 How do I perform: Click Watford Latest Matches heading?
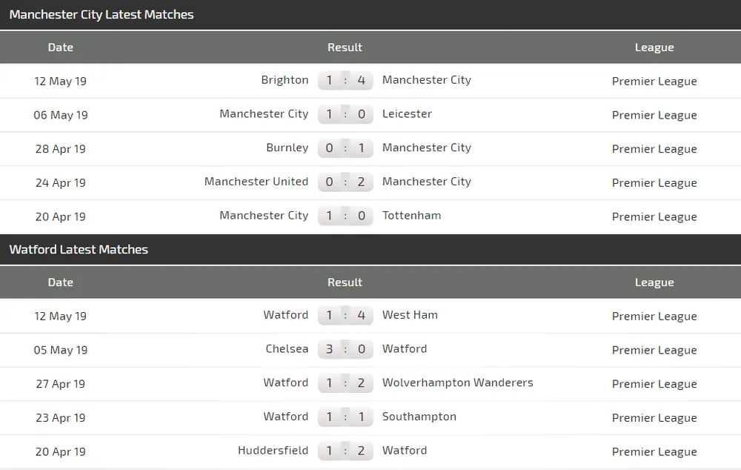tap(79, 250)
